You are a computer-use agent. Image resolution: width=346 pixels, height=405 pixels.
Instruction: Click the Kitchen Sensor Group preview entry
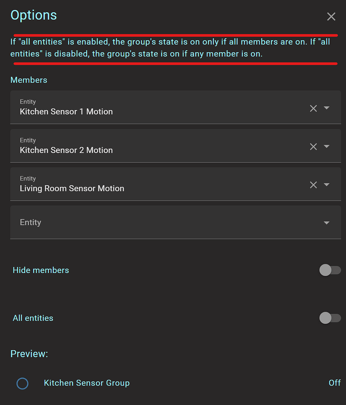87,383
